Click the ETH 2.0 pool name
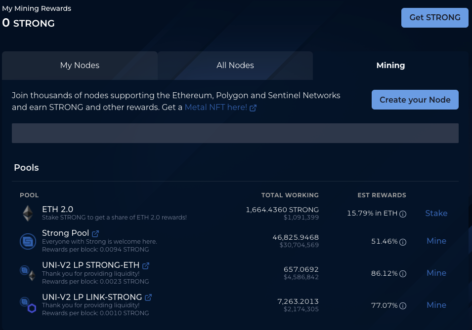Image resolution: width=472 pixels, height=330 pixels. 57,209
